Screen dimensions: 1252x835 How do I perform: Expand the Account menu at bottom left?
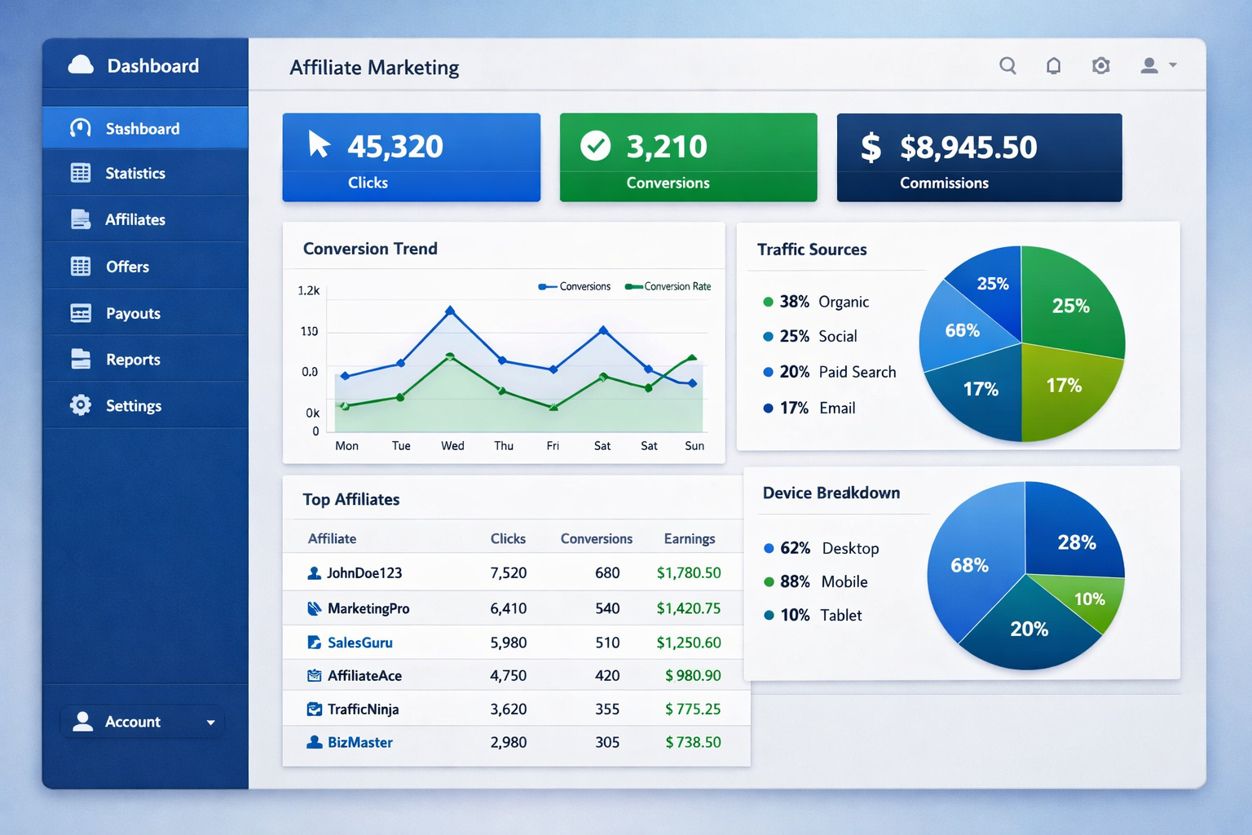(x=142, y=721)
